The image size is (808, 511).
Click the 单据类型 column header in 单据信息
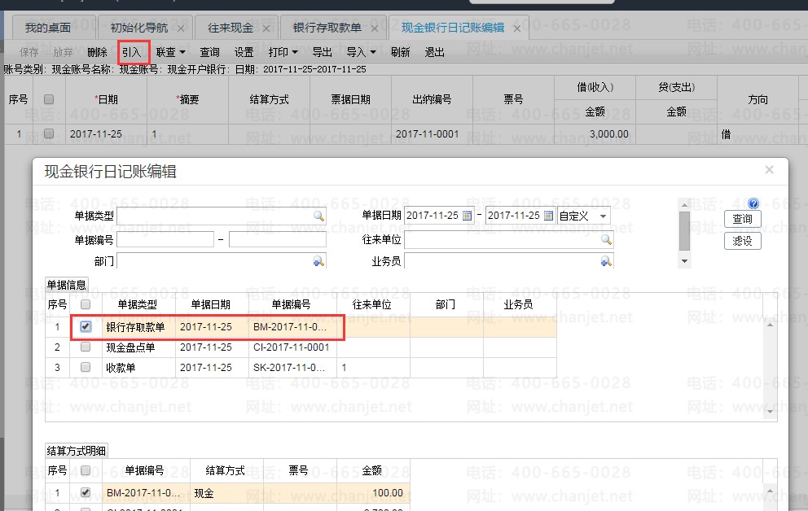tap(138, 304)
